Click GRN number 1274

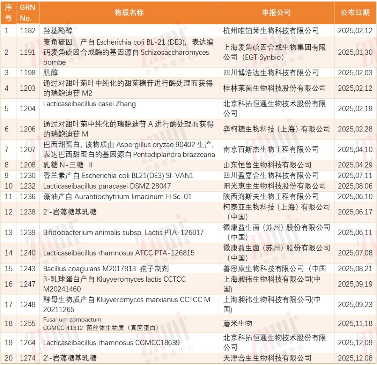[x=28, y=358]
